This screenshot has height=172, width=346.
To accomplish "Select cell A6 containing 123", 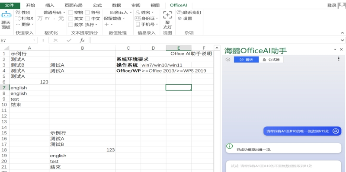I will click(x=29, y=82).
